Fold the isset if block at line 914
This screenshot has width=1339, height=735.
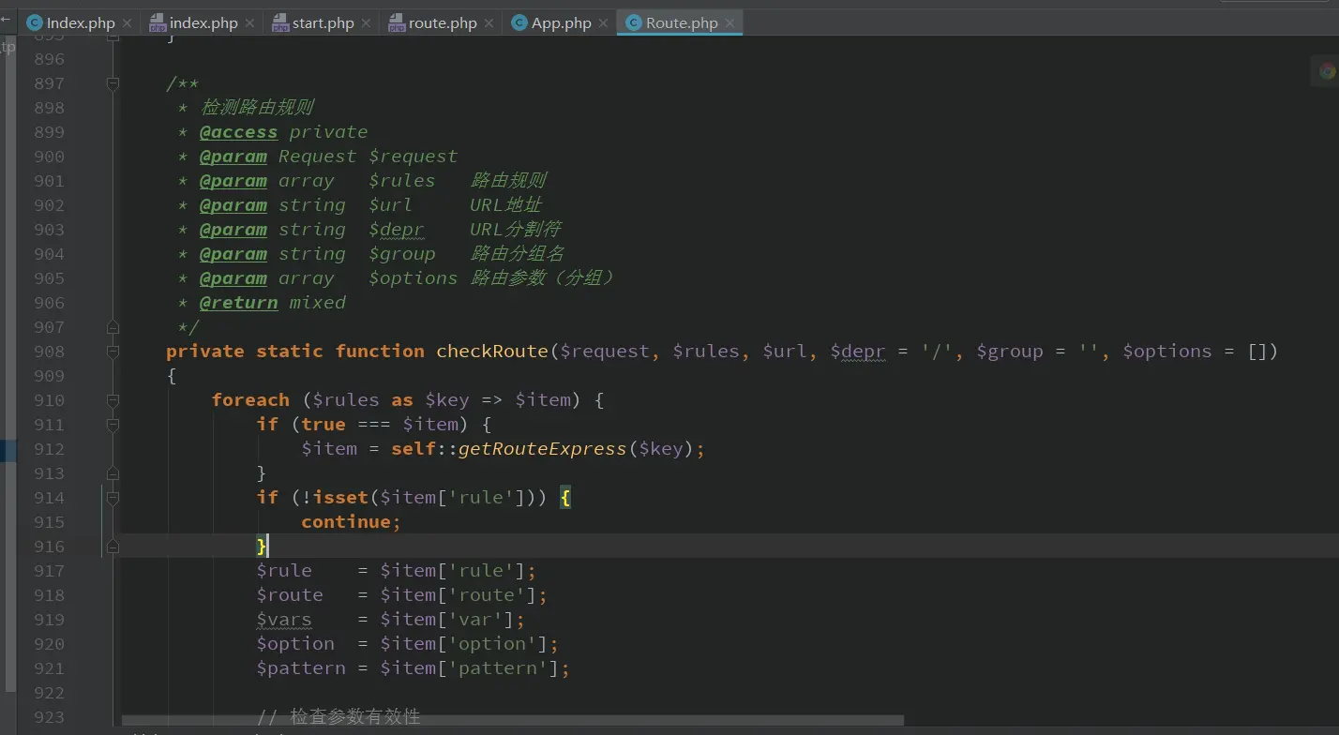113,498
